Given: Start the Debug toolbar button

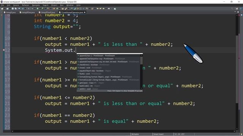Looking at the screenshot, I should point(32,9).
